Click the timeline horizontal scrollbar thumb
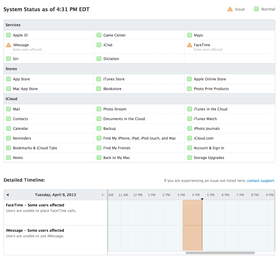Image resolution: width=280 pixels, height=257 pixels. (x=220, y=253)
